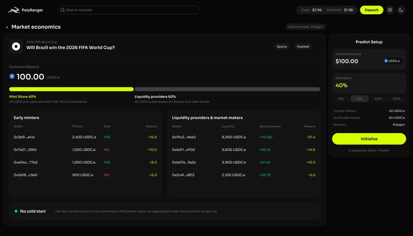Image resolution: width=413 pixels, height=236 pixels.
Task: Click the PolyRanger logo icon
Action: (14, 10)
